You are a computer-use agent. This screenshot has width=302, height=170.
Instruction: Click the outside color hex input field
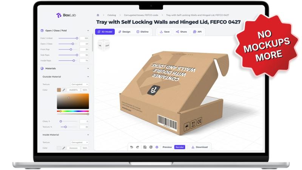[73, 90]
